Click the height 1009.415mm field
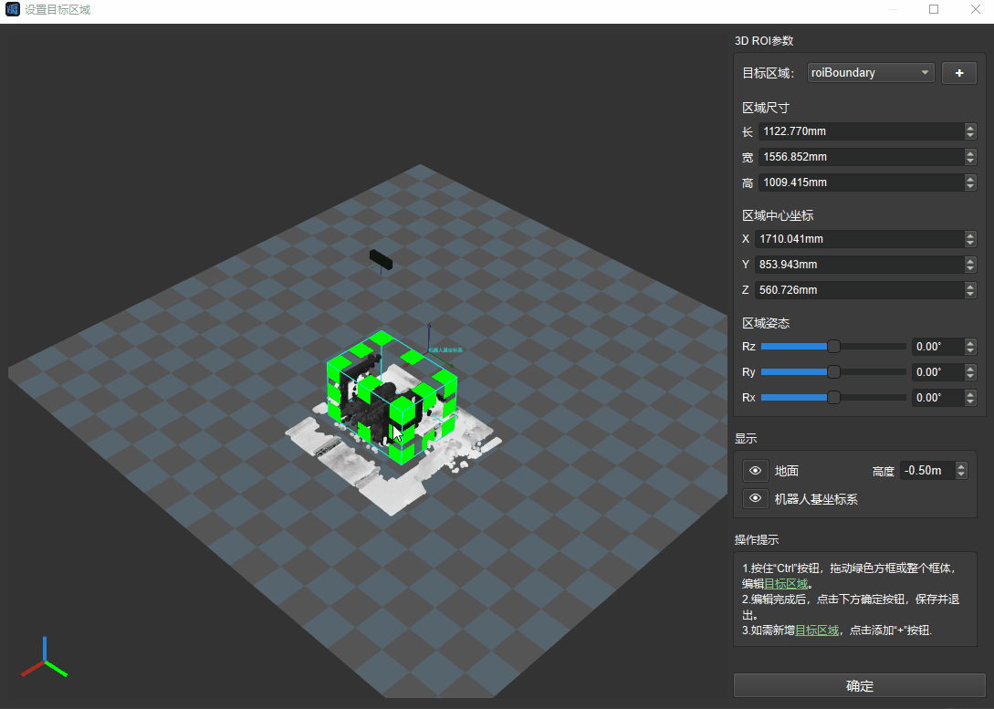Screen dimensions: 994x709 [860, 182]
